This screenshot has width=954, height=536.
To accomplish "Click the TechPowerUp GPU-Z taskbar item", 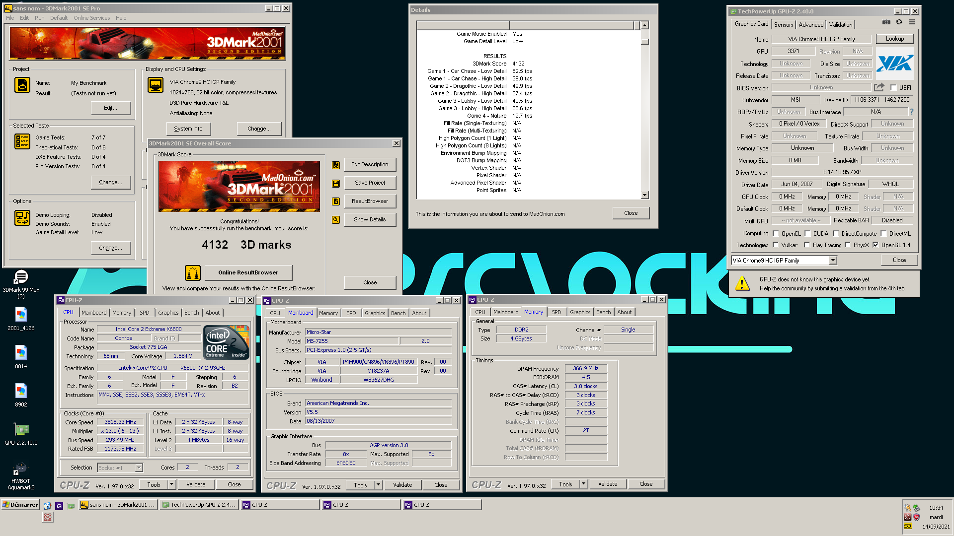I will [x=199, y=505].
